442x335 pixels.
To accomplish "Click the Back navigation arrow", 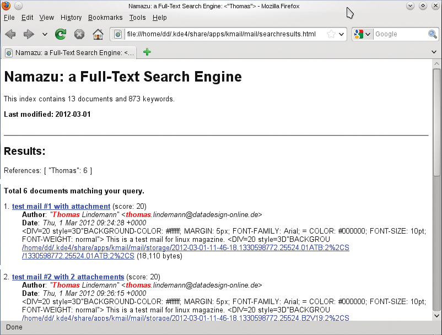I will point(10,34).
